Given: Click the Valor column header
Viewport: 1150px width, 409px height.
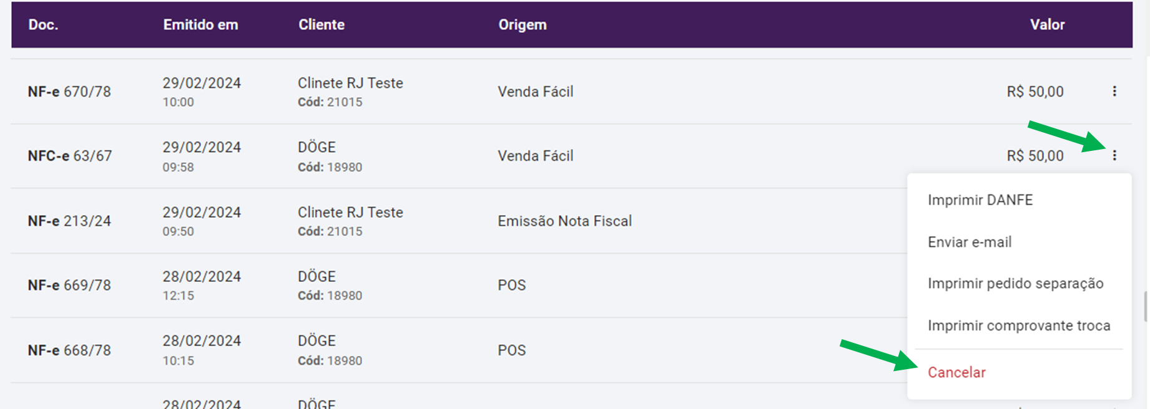Looking at the screenshot, I should (1047, 25).
